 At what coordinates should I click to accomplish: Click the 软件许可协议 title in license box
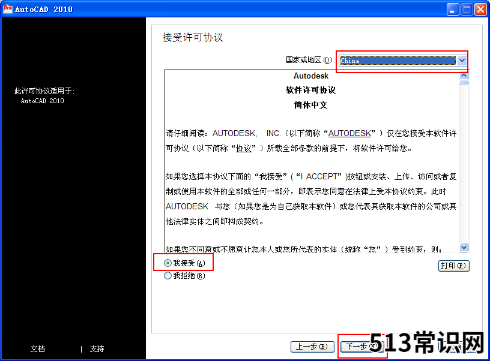pyautogui.click(x=310, y=90)
